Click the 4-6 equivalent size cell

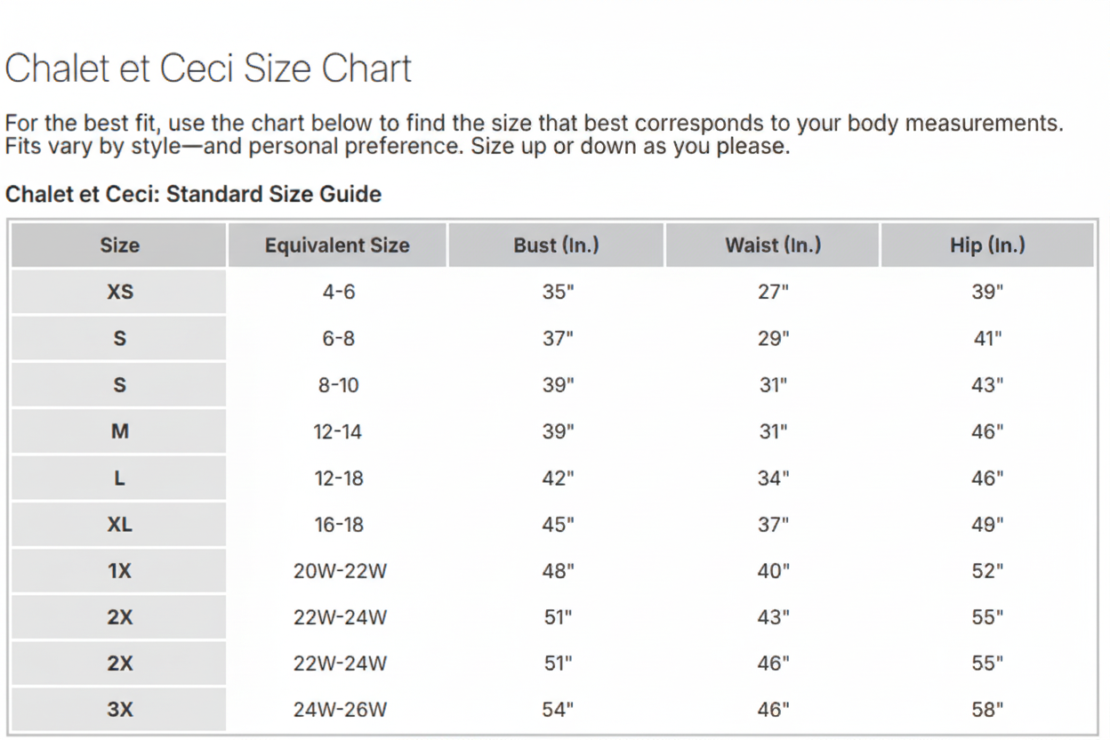[339, 292]
